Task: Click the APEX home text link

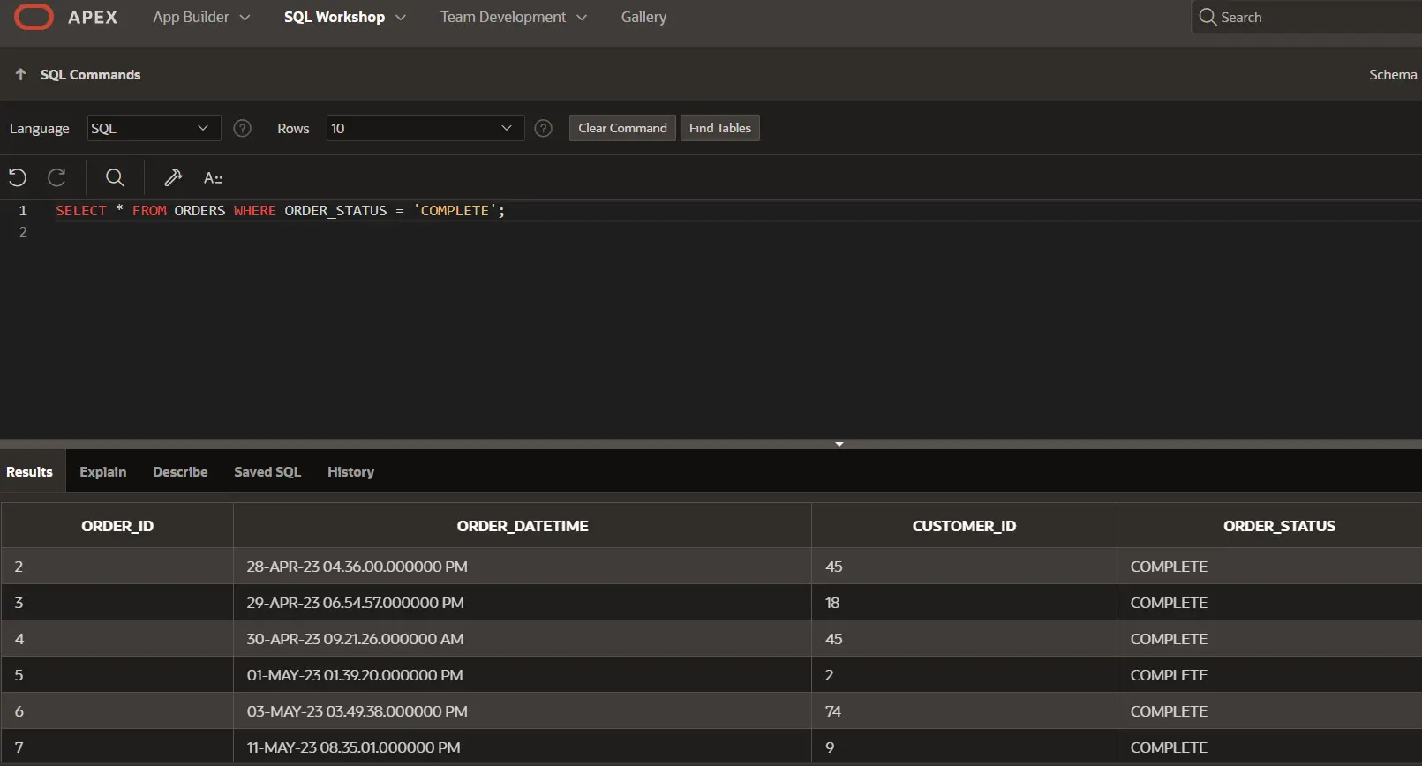Action: click(93, 17)
